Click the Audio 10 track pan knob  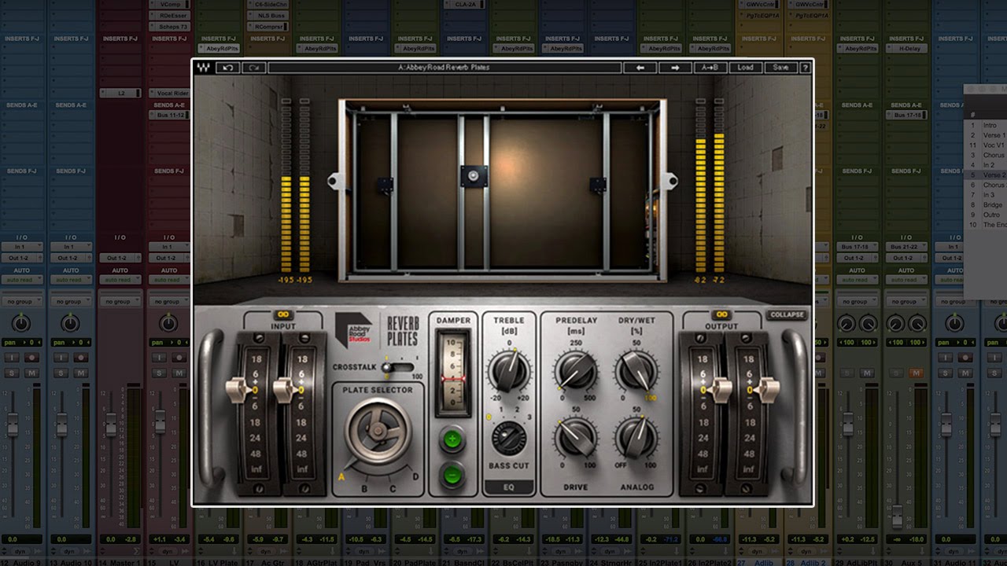(x=70, y=323)
